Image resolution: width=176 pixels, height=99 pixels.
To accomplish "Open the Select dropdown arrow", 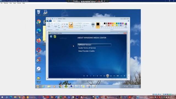I will [56, 28].
